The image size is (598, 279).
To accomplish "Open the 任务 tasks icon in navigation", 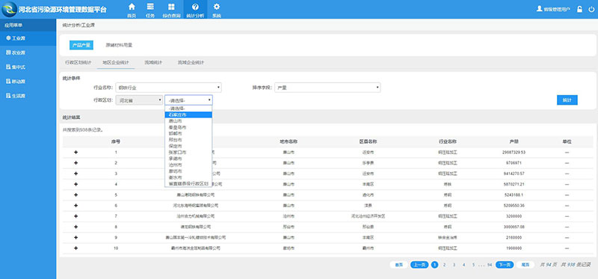I will tap(150, 10).
